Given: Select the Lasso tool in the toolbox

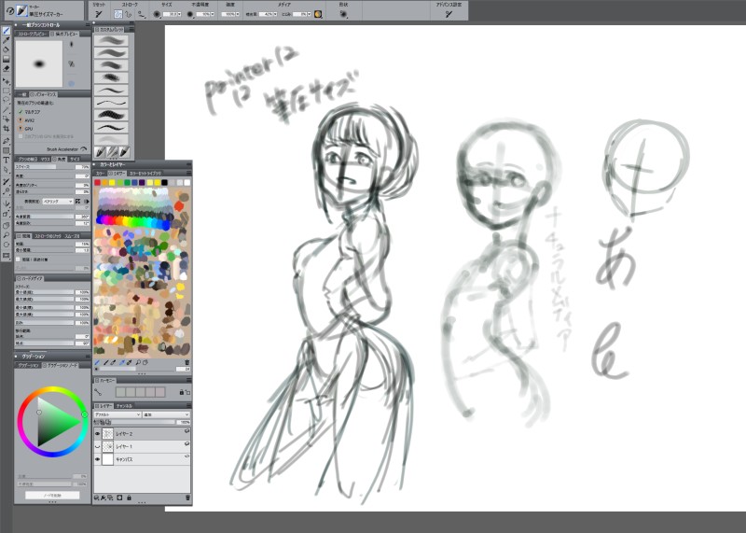Looking at the screenshot, I should coord(7,100).
